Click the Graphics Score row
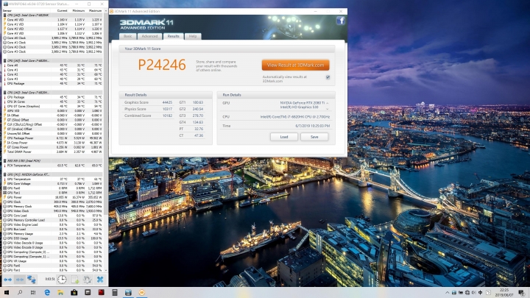Viewport: 530px width, 298px height. (149, 102)
